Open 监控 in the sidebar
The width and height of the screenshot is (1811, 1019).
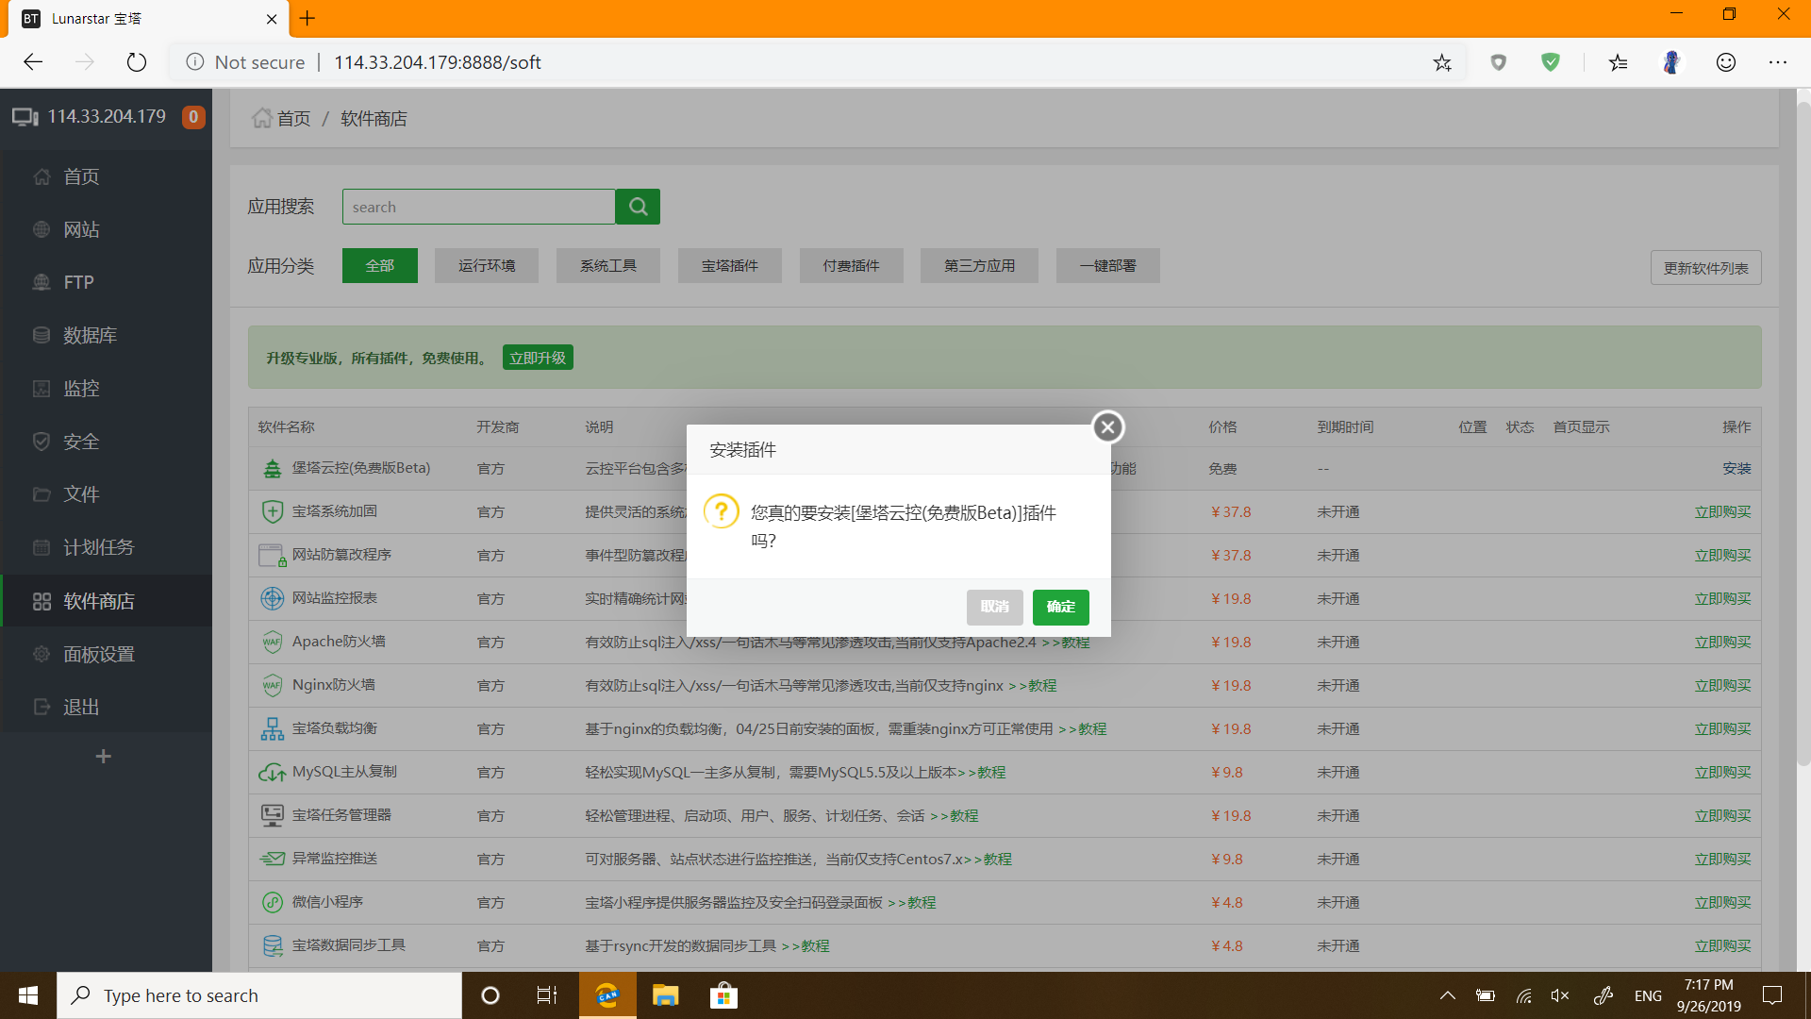[107, 388]
